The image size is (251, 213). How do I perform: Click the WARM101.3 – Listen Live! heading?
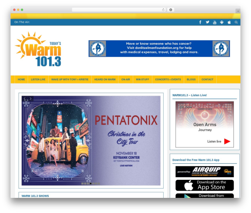(190, 95)
